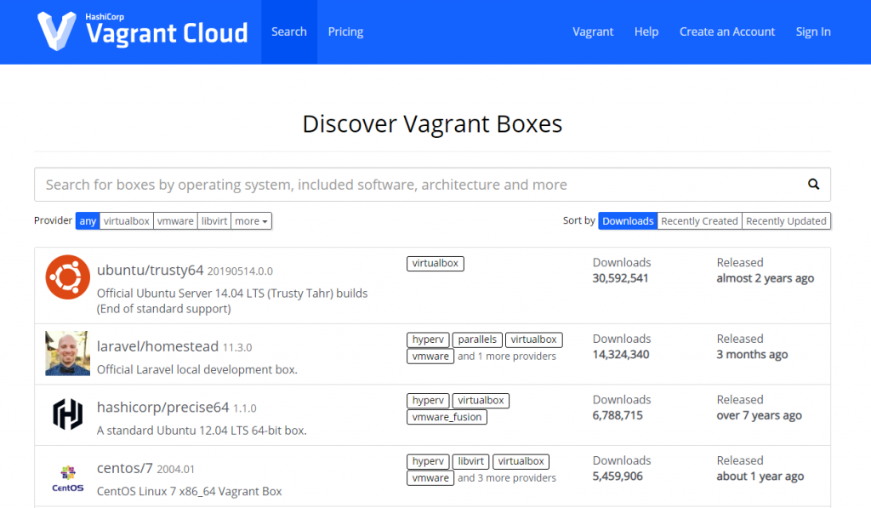Click download count 30,592,541
Viewport: 871px width, 508px height.
coord(620,278)
